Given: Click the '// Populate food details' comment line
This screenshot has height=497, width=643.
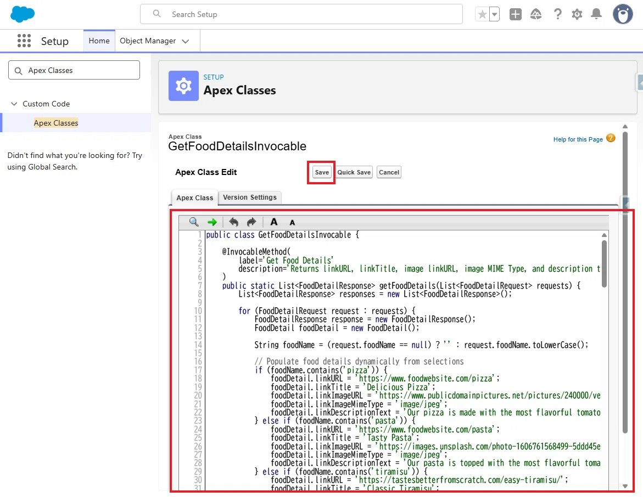Looking at the screenshot, I should 359,362.
